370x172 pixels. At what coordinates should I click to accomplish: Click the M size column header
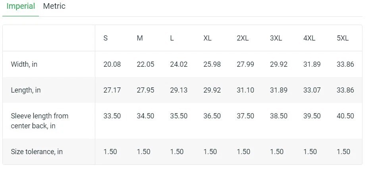pyautogui.click(x=140, y=38)
